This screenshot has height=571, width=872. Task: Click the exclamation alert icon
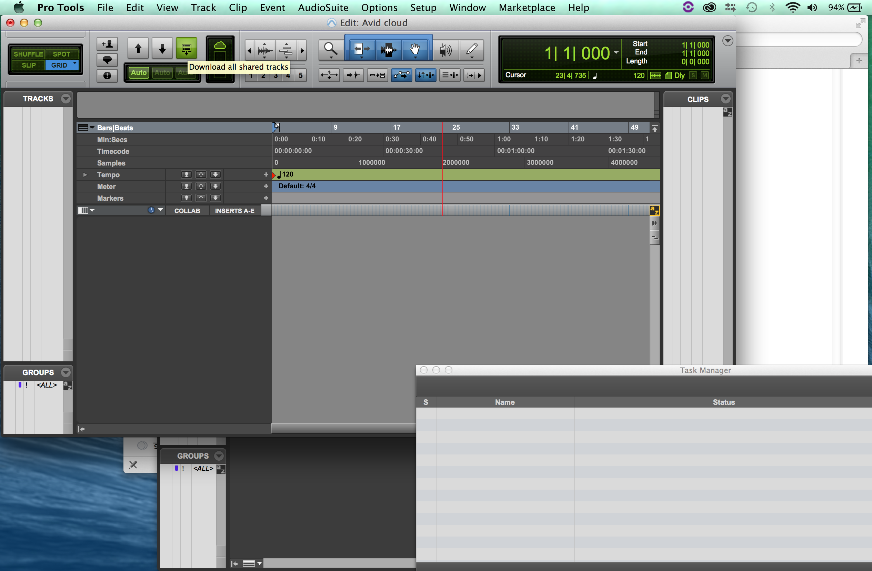pos(107,76)
